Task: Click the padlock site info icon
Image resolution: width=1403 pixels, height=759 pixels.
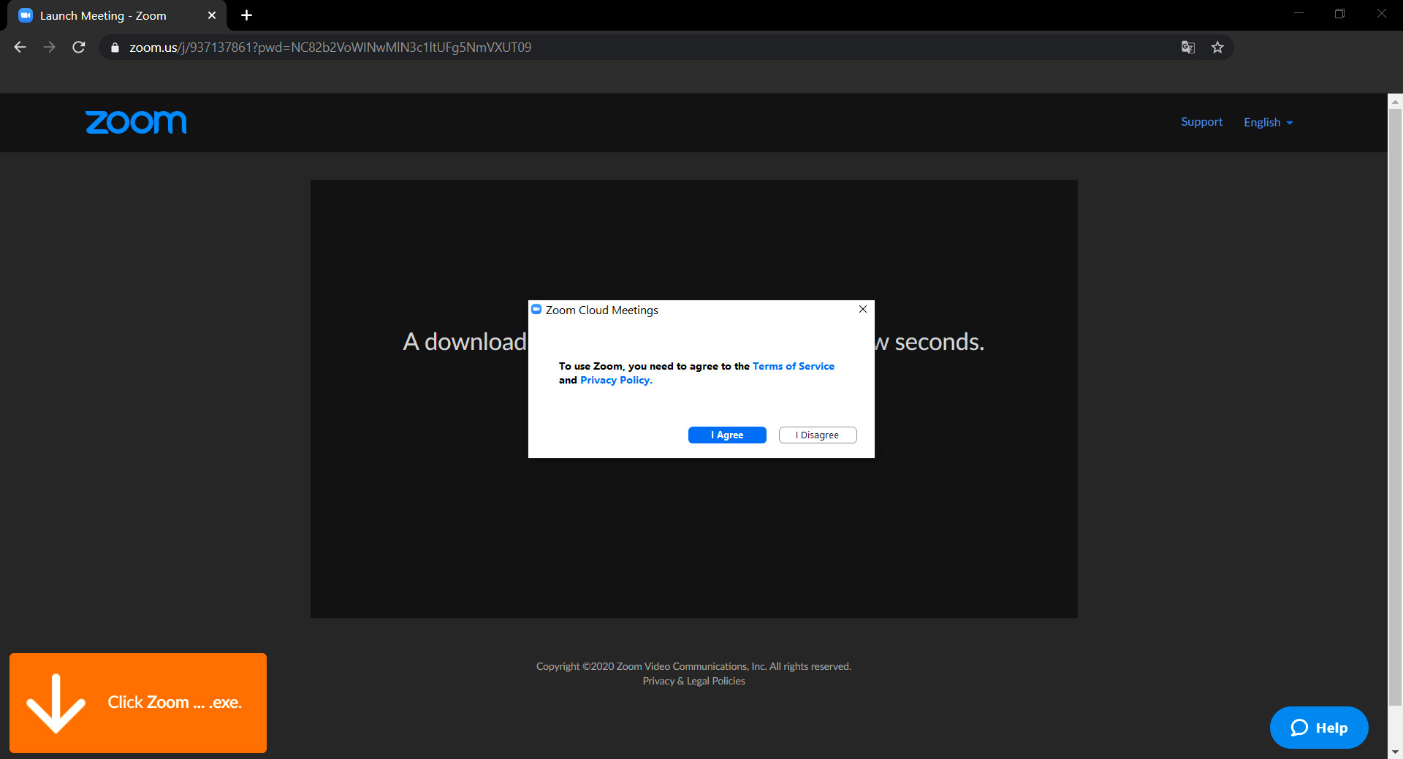Action: point(115,47)
